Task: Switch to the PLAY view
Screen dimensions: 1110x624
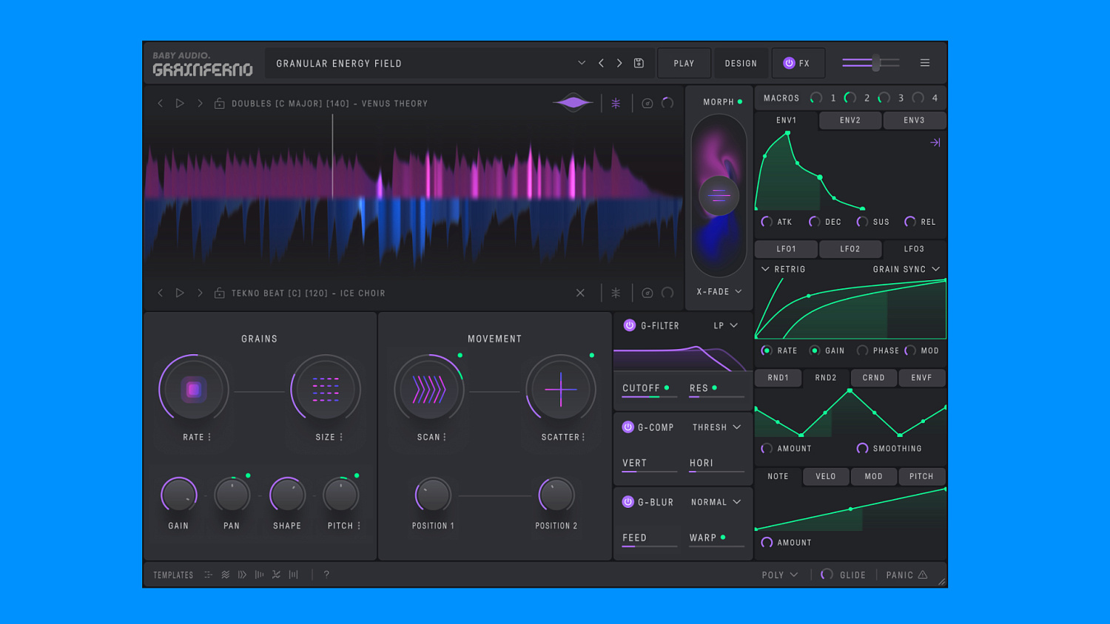Action: [x=684, y=64]
